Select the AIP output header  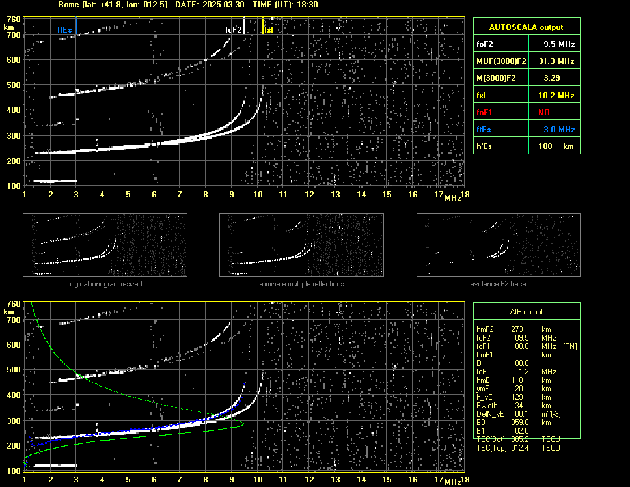(526, 312)
